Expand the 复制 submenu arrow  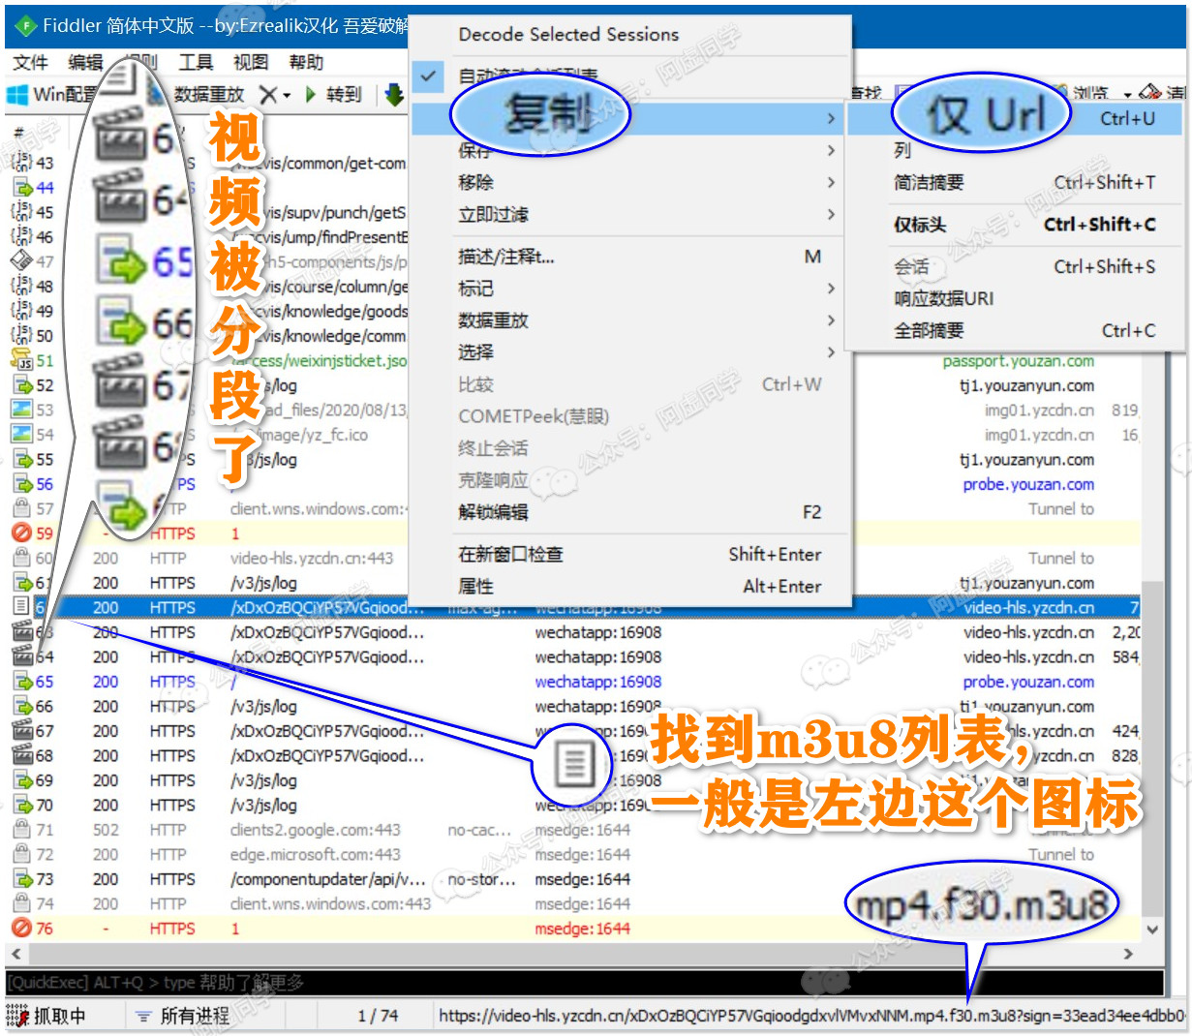click(831, 118)
